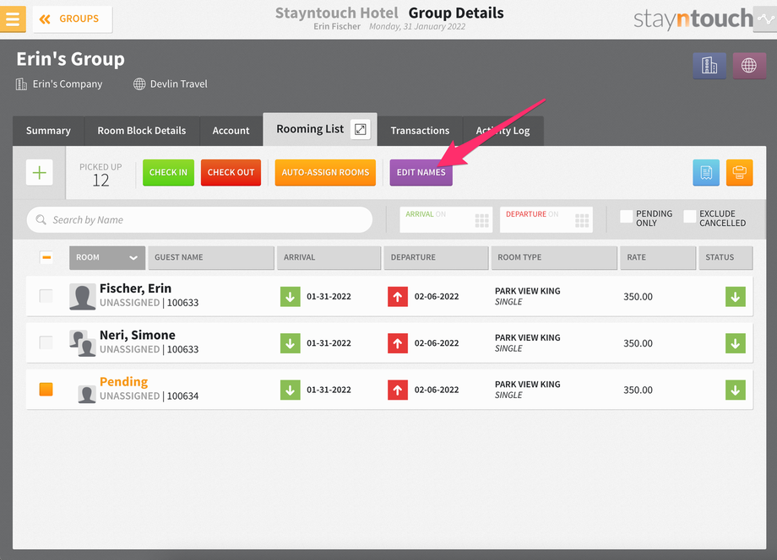The height and width of the screenshot is (560, 777).
Task: Focus the Search by Name field
Action: 199,219
